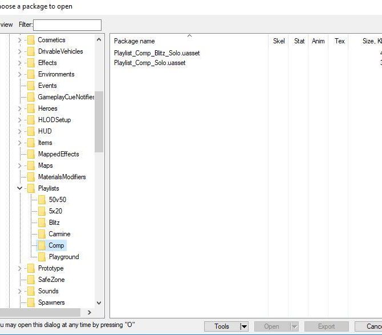Expand the DrivableVehicles tree node
The width and height of the screenshot is (382, 335).
pyautogui.click(x=20, y=51)
